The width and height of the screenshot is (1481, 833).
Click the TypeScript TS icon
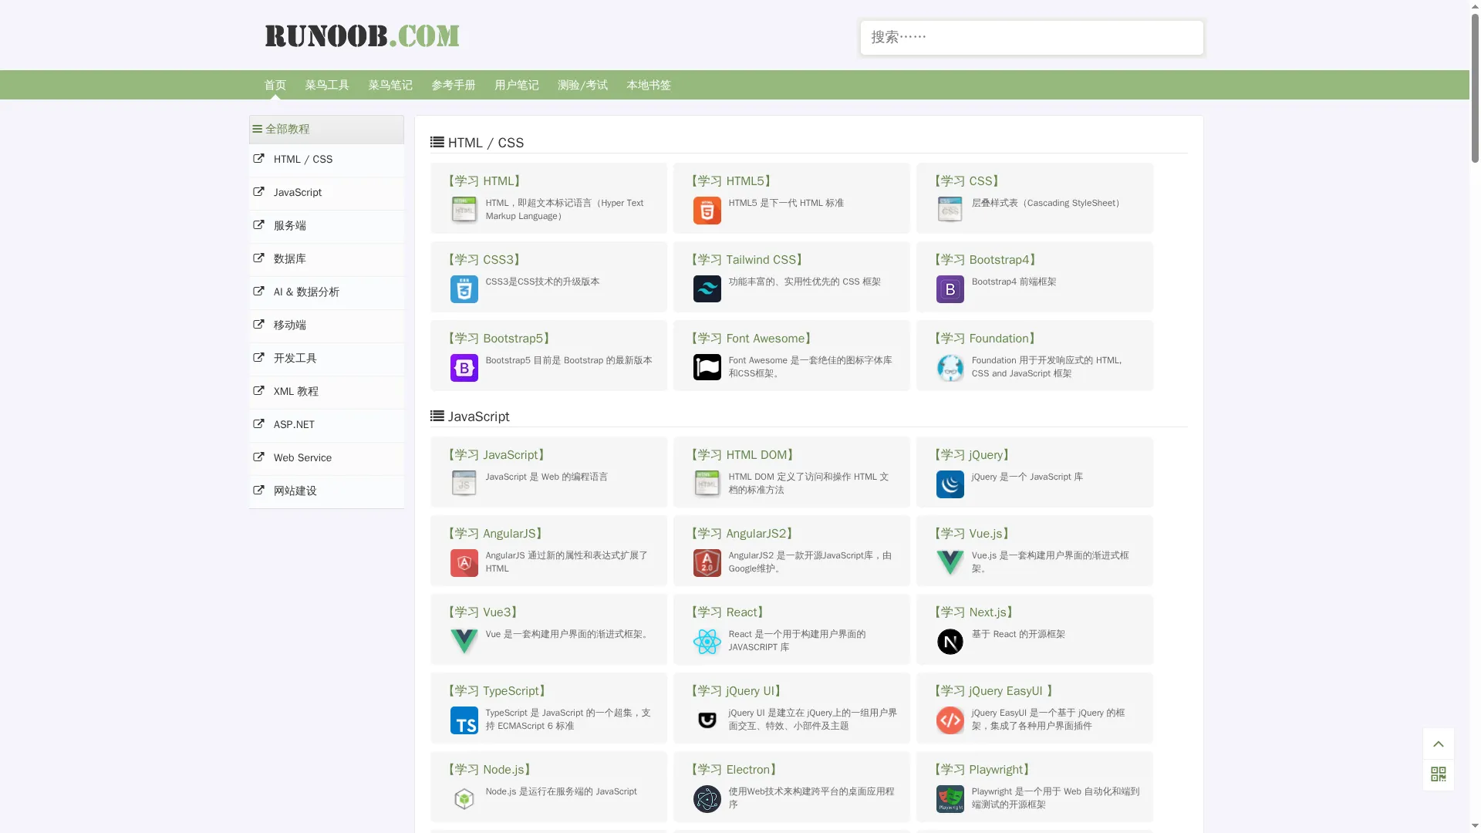coord(464,720)
